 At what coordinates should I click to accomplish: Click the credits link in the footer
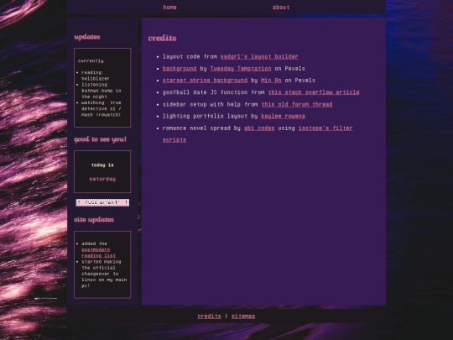click(209, 316)
